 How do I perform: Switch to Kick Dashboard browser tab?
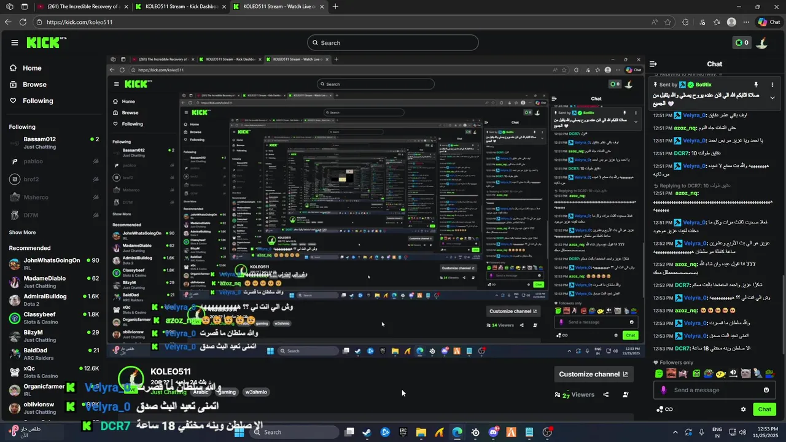180,7
